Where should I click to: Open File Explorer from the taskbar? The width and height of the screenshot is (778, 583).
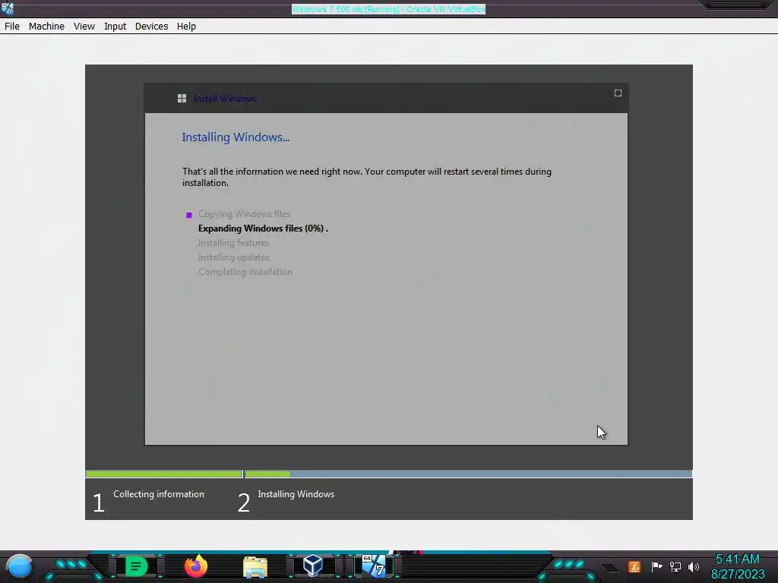click(x=255, y=566)
